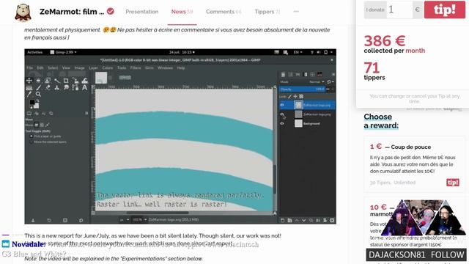Click the 'ZeMarmot: film ...' title link

coord(72,12)
